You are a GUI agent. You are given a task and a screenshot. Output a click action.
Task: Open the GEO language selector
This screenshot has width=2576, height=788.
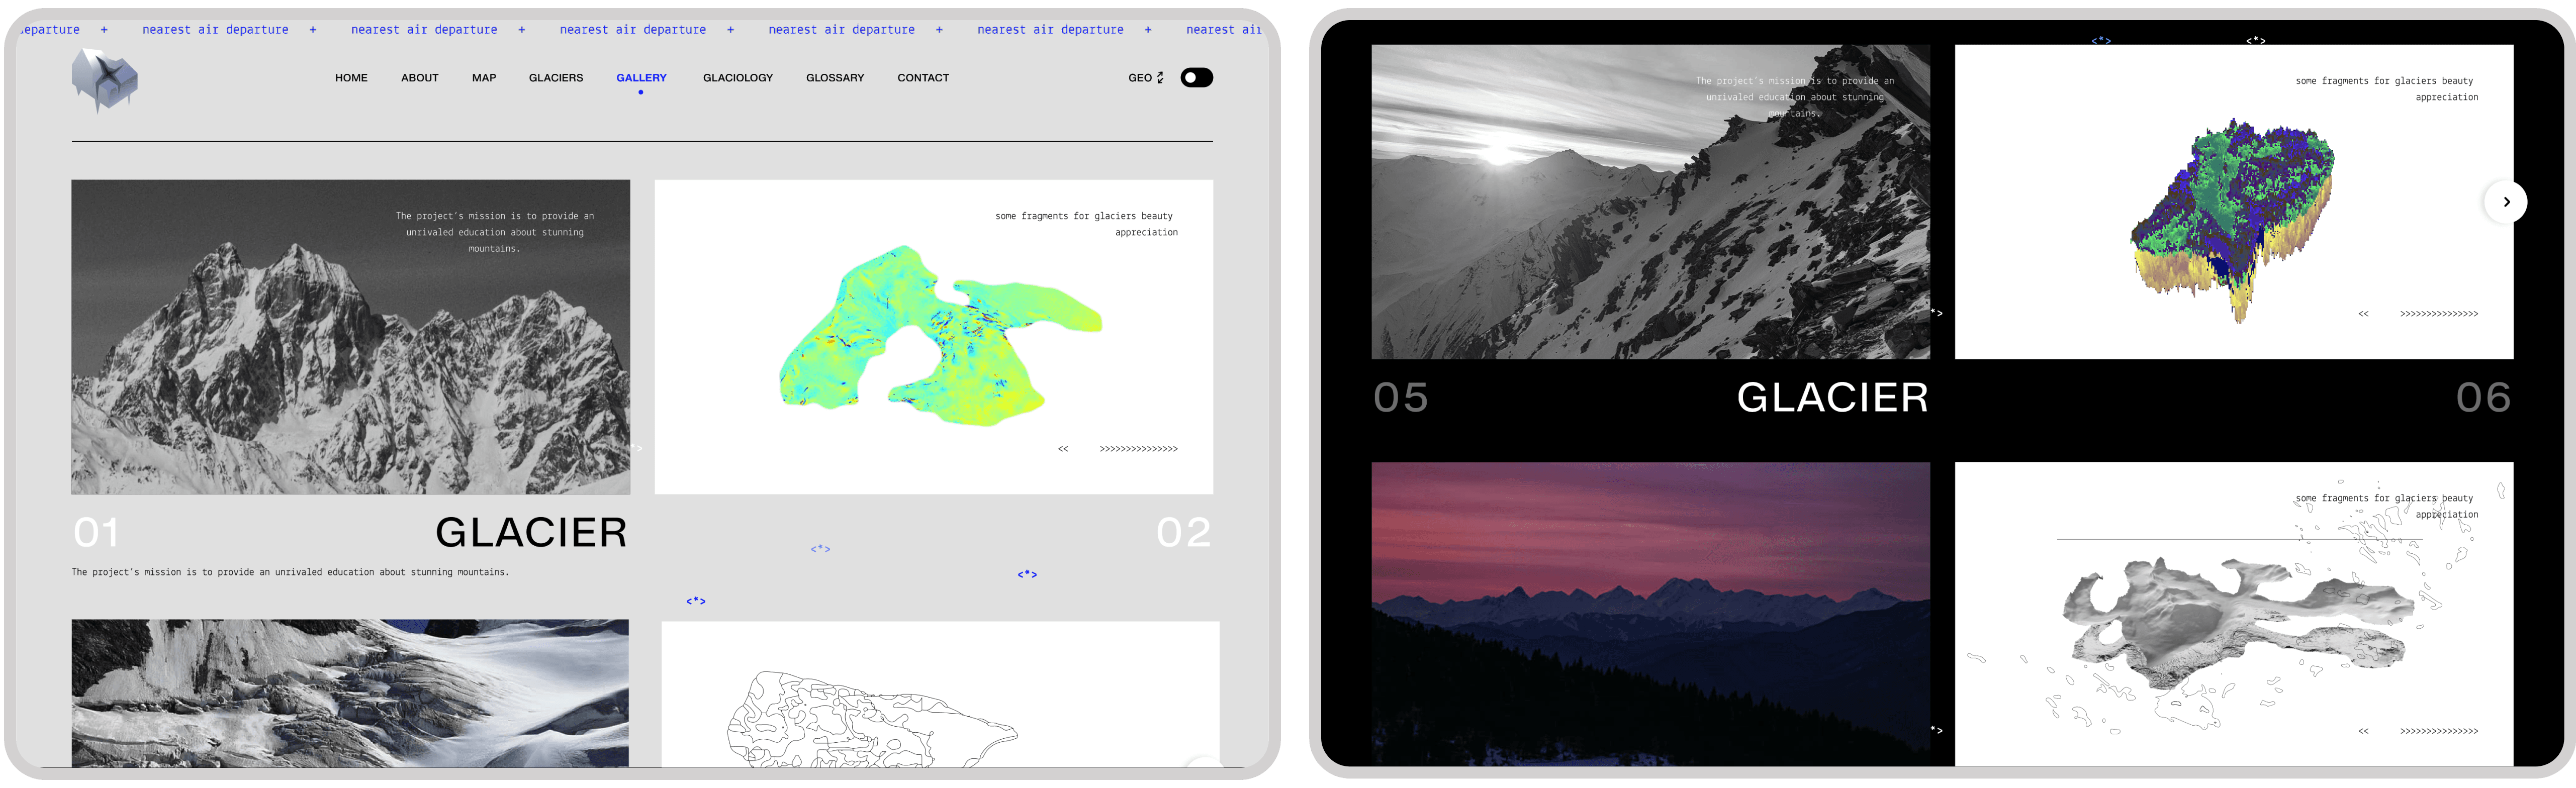pos(1146,78)
